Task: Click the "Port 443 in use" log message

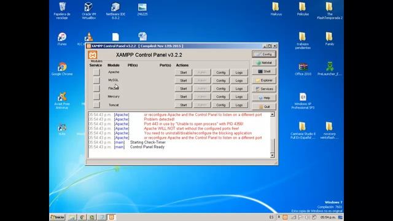Action: click(193, 124)
